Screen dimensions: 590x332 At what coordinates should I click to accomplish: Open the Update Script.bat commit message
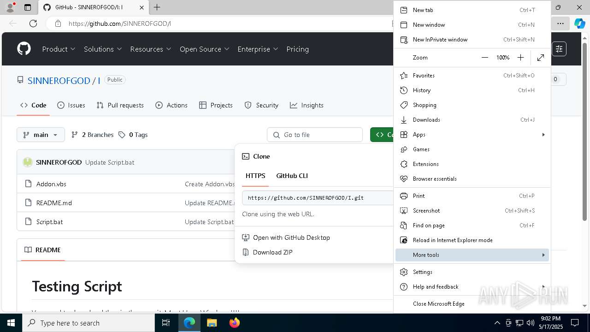pyautogui.click(x=110, y=162)
